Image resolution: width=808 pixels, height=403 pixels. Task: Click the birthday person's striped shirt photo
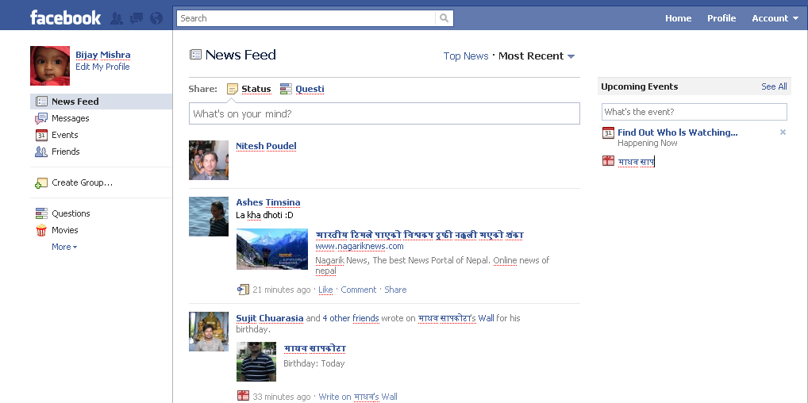[x=256, y=362]
